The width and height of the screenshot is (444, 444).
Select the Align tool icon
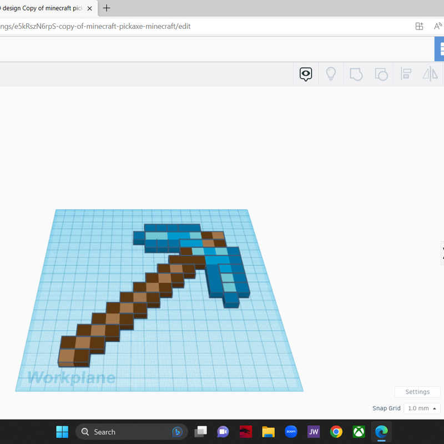(x=406, y=74)
